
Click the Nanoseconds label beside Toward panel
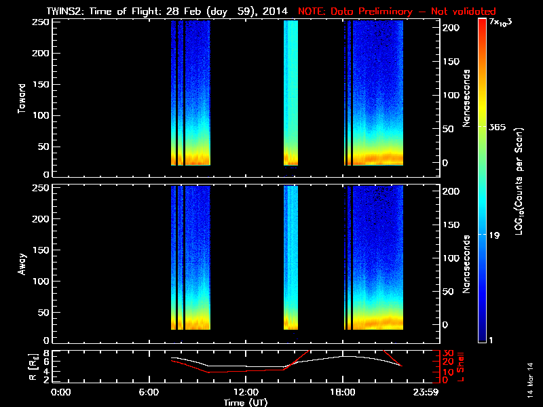(x=468, y=97)
